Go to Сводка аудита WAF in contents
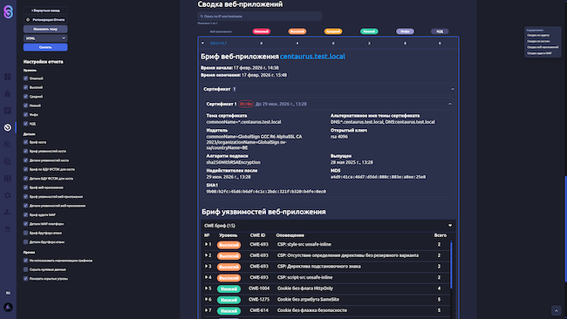Viewport: 567px width, 319px height. click(539, 53)
